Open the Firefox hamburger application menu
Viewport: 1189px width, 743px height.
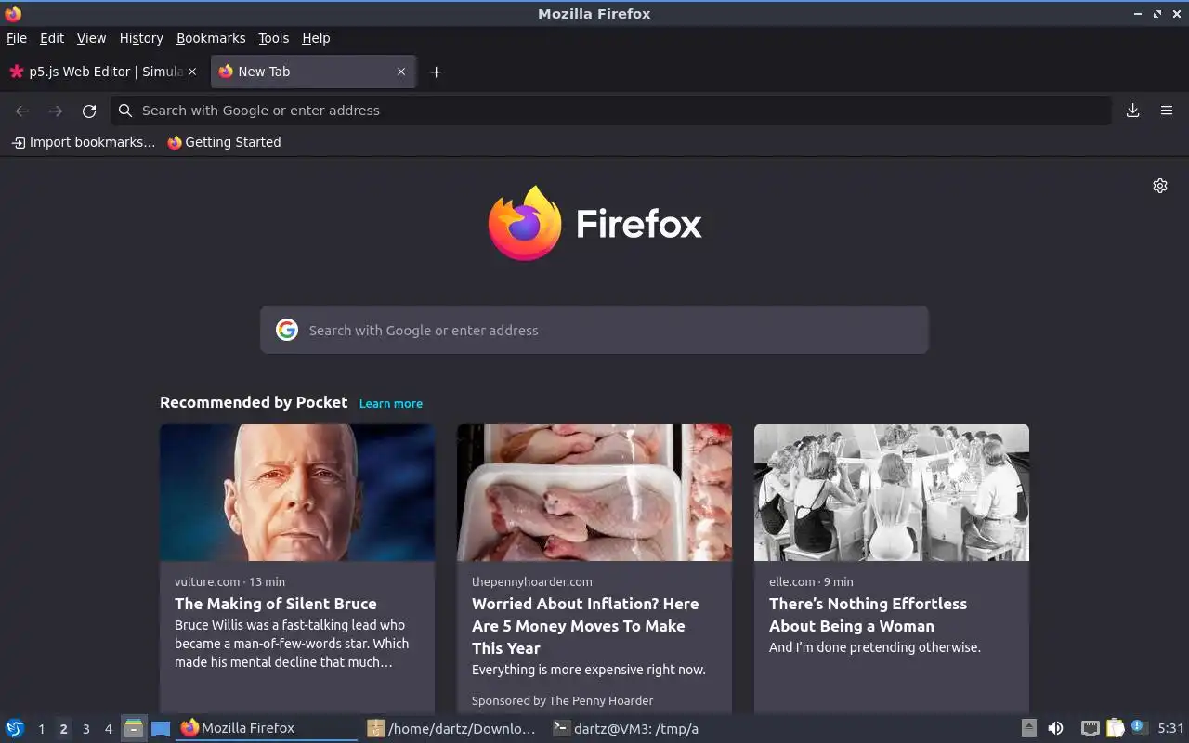tap(1167, 111)
